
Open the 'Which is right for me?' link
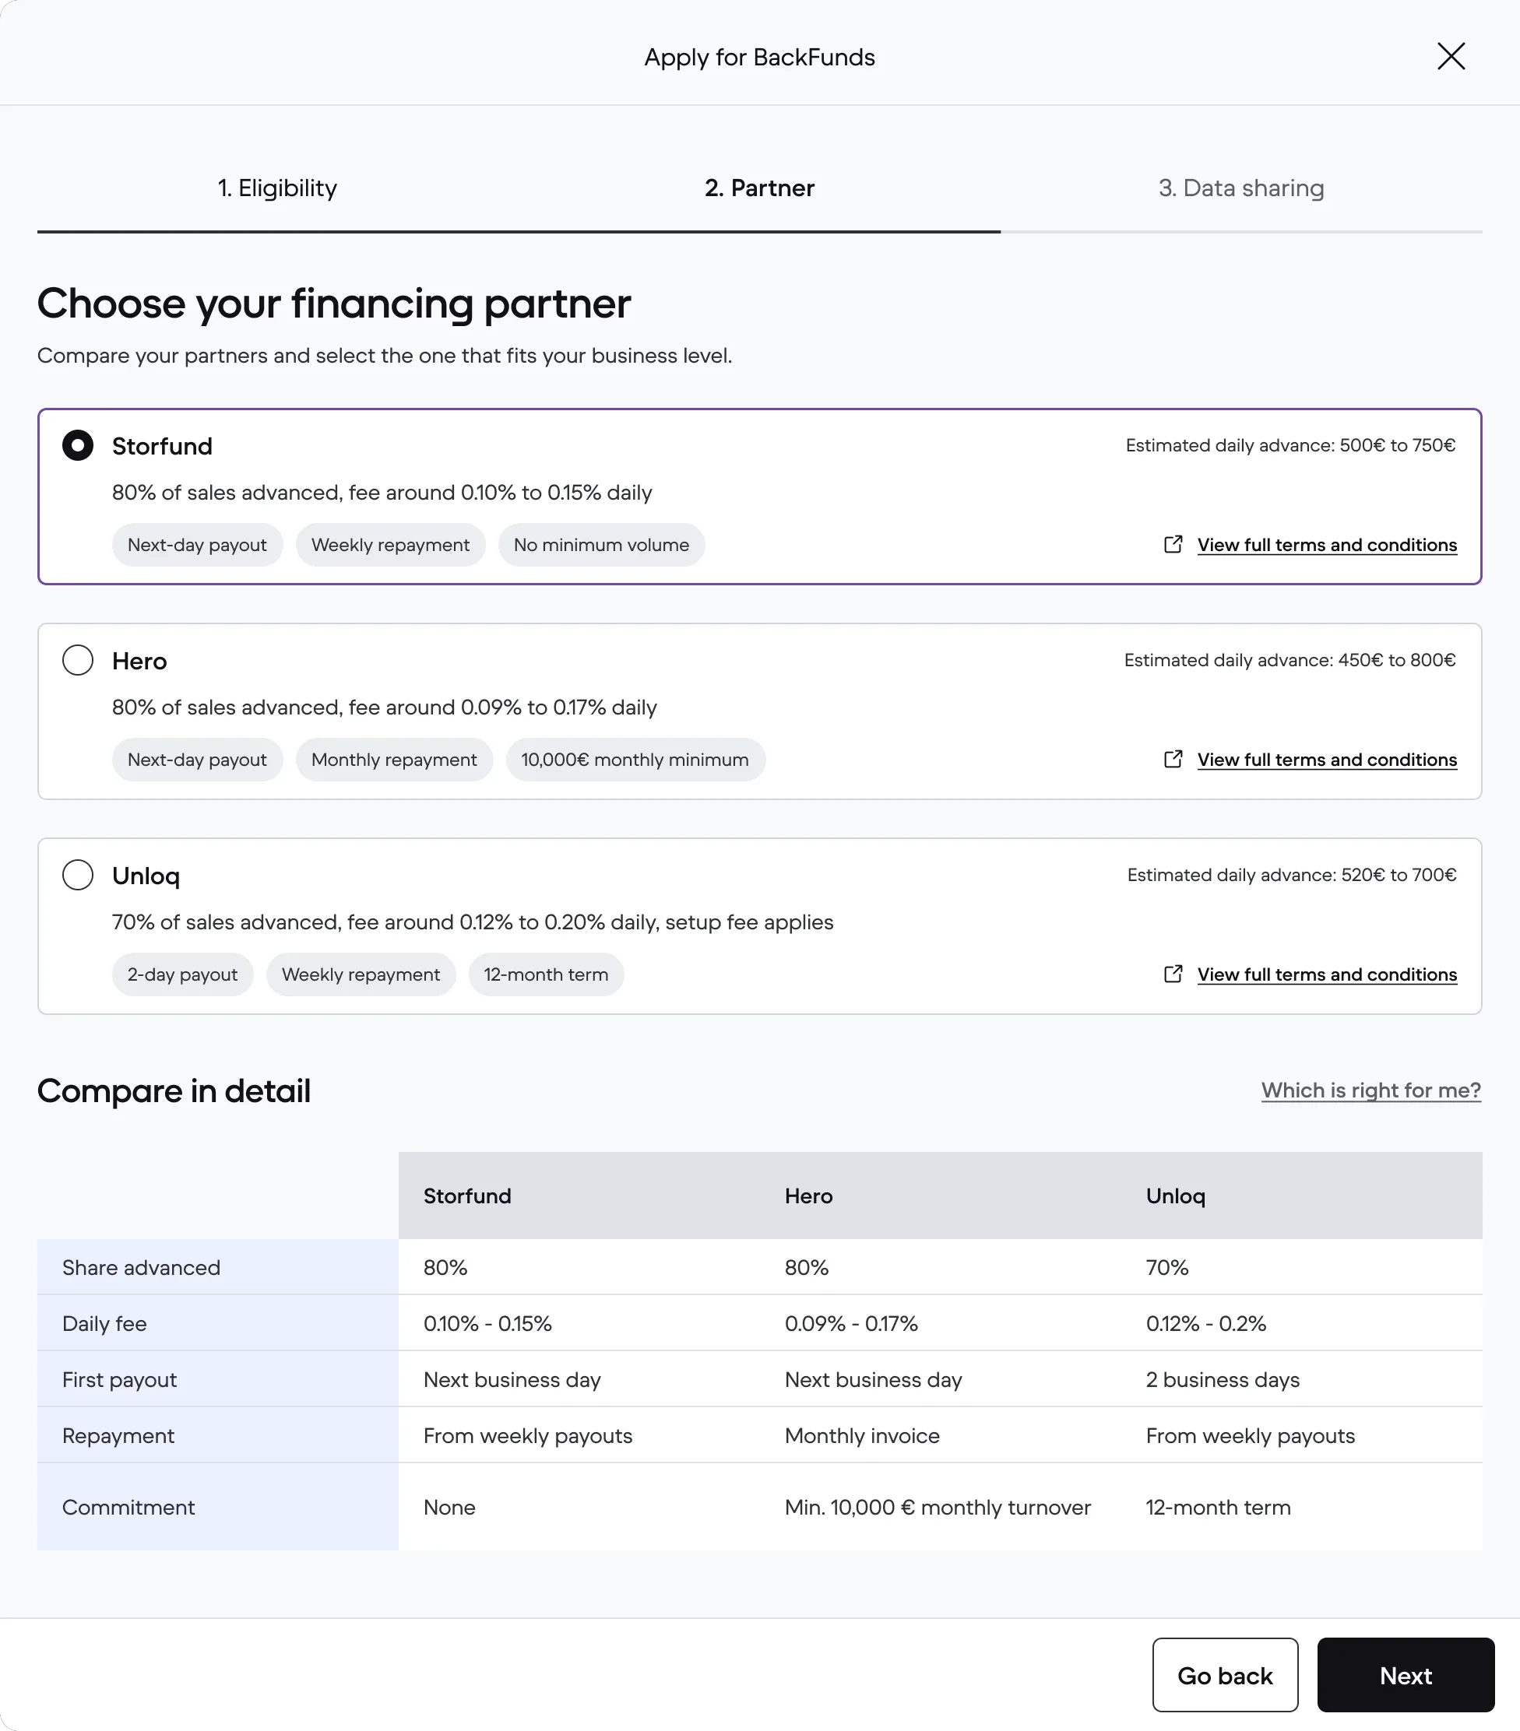point(1370,1090)
